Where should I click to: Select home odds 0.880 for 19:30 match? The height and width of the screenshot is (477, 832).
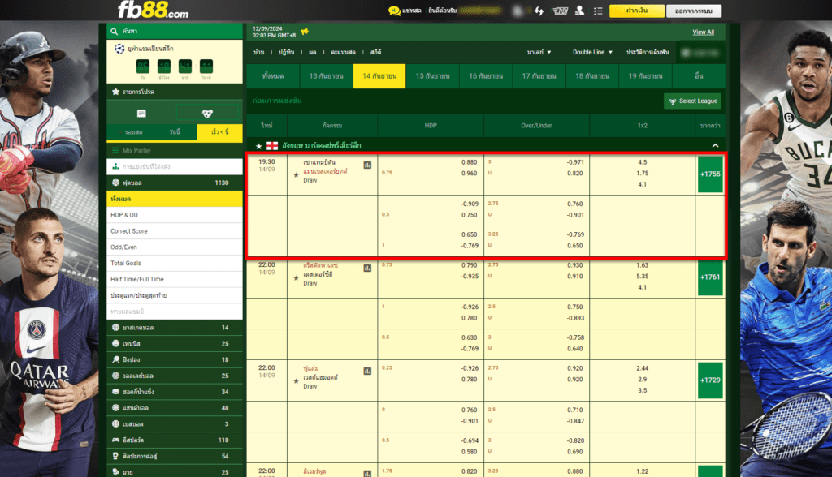469,162
